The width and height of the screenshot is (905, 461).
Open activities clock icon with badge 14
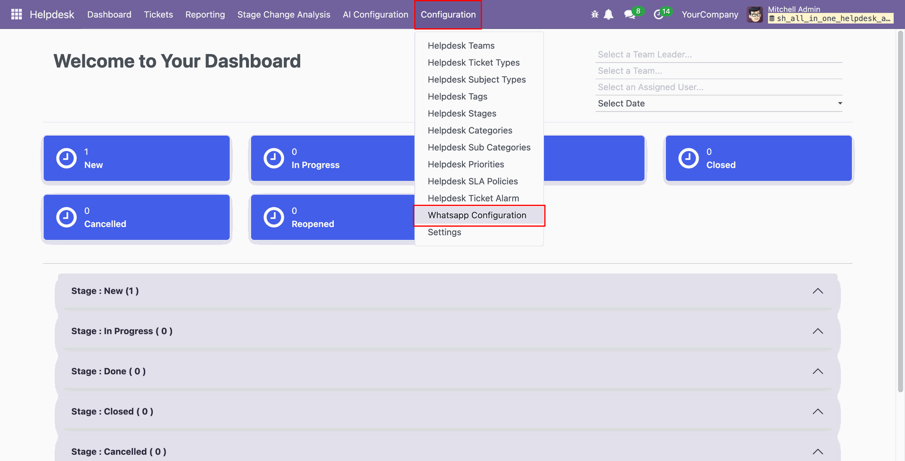(x=662, y=14)
